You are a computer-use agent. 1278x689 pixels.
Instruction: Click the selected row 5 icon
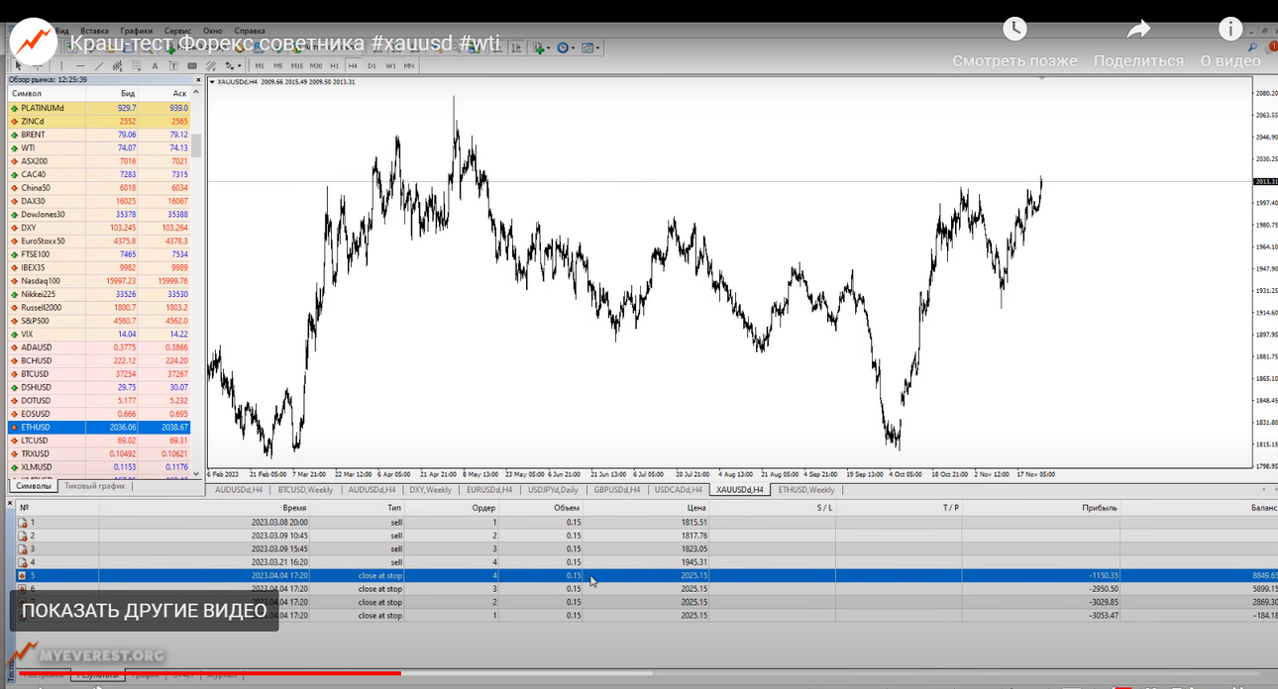tap(23, 575)
